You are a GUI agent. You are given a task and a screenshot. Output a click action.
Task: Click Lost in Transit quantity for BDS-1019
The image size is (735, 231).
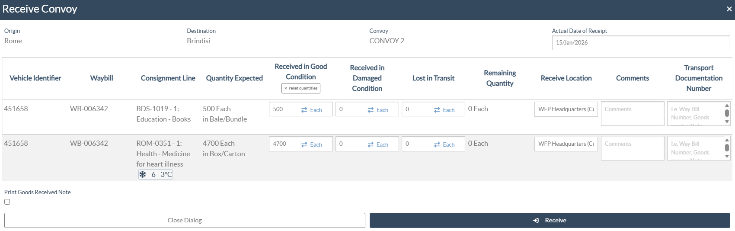pyautogui.click(x=416, y=109)
